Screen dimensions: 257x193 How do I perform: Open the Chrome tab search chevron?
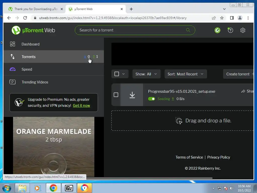(x=224, y=9)
